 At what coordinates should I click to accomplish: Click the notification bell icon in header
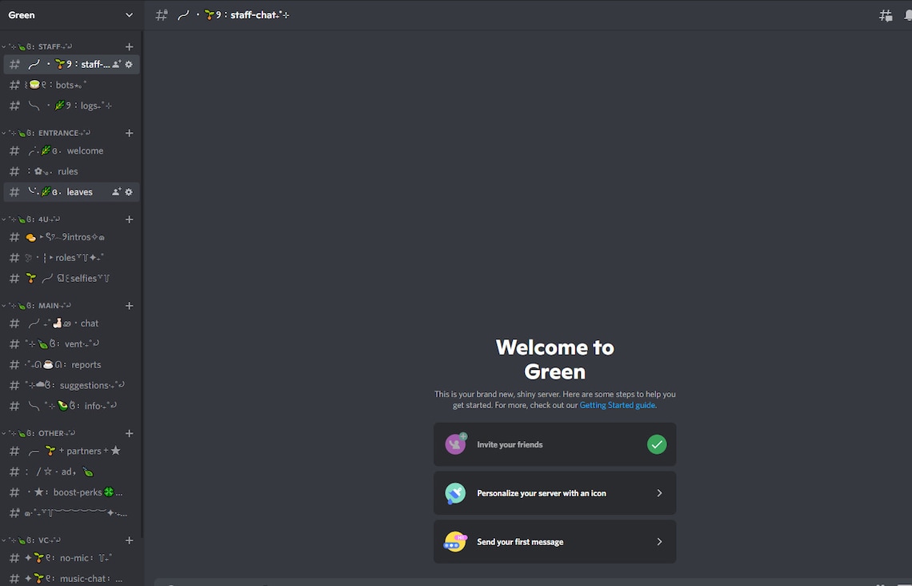(x=907, y=16)
